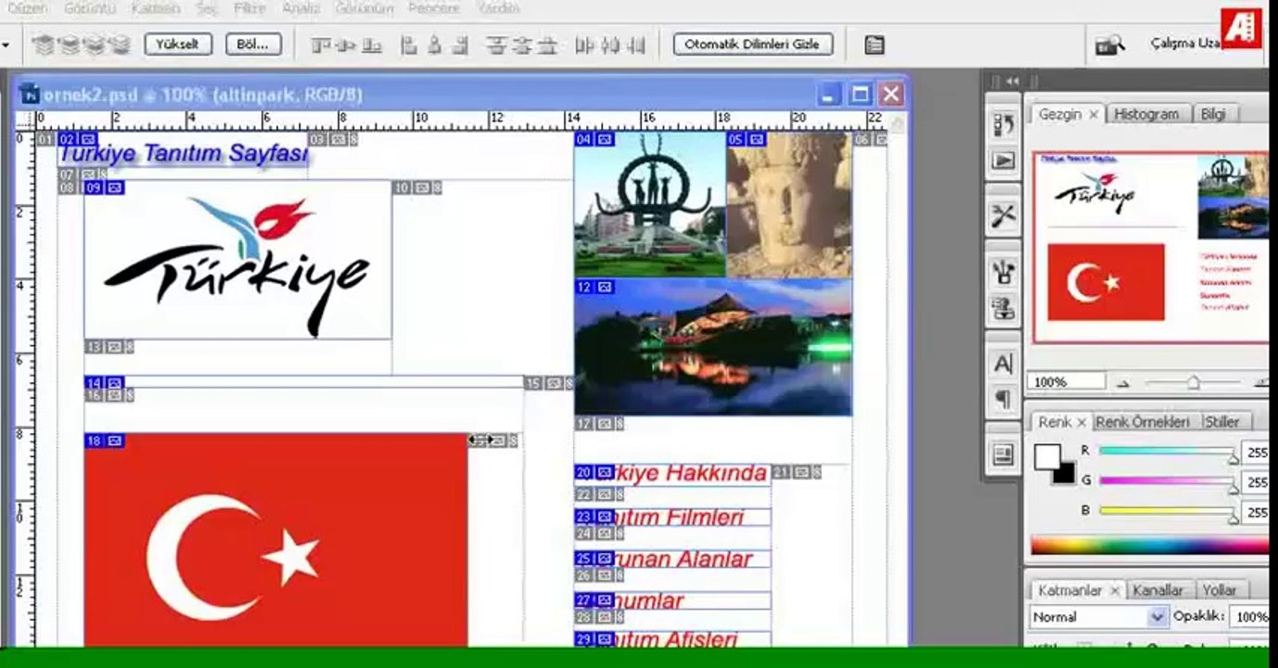The height and width of the screenshot is (668, 1278).
Task: Close the Katmanlar tab with its X
Action: [x=1115, y=590]
